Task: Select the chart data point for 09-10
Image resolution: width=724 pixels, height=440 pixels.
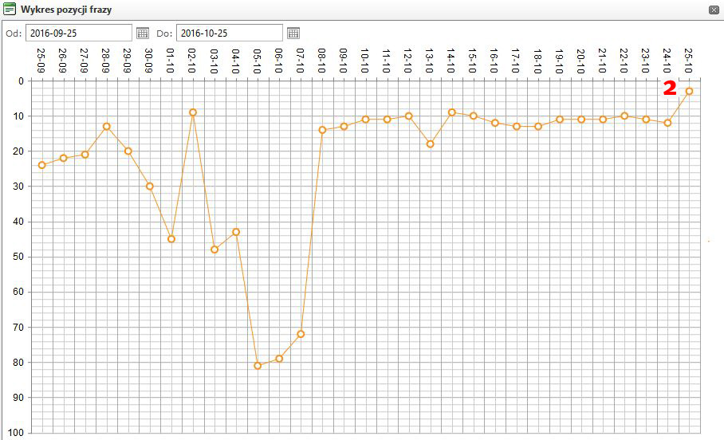Action: point(344,126)
